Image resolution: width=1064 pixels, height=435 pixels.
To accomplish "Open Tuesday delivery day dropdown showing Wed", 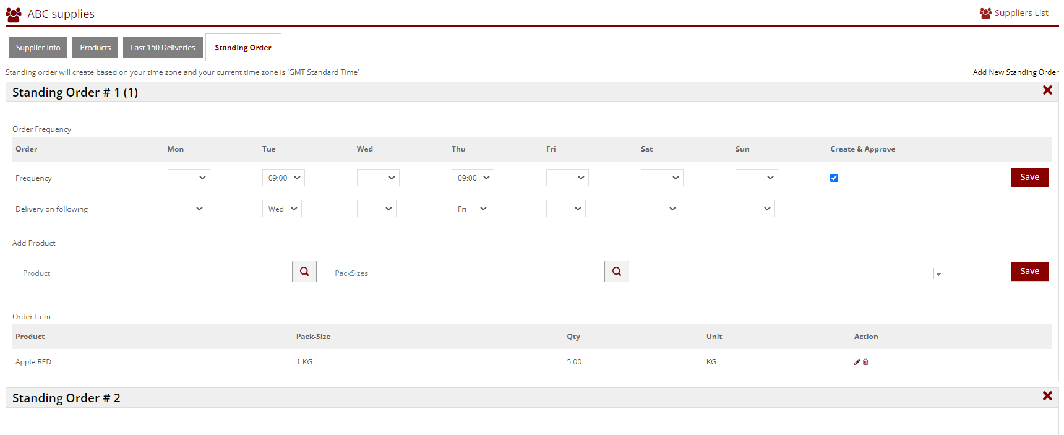I will (x=282, y=209).
